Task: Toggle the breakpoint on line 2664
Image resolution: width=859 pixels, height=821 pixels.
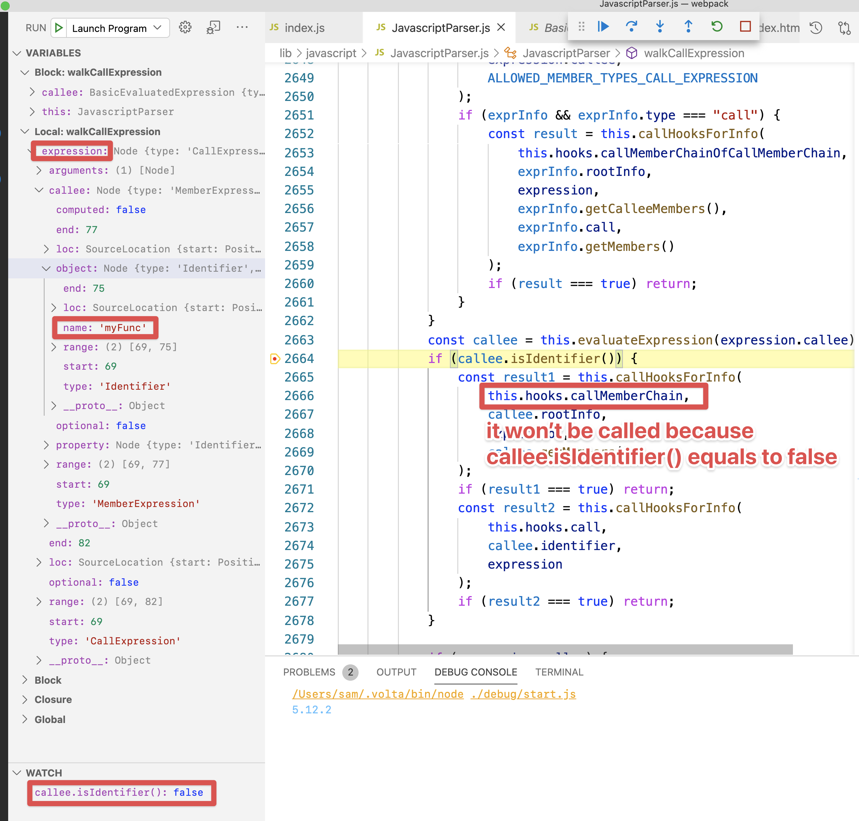Action: (275, 359)
